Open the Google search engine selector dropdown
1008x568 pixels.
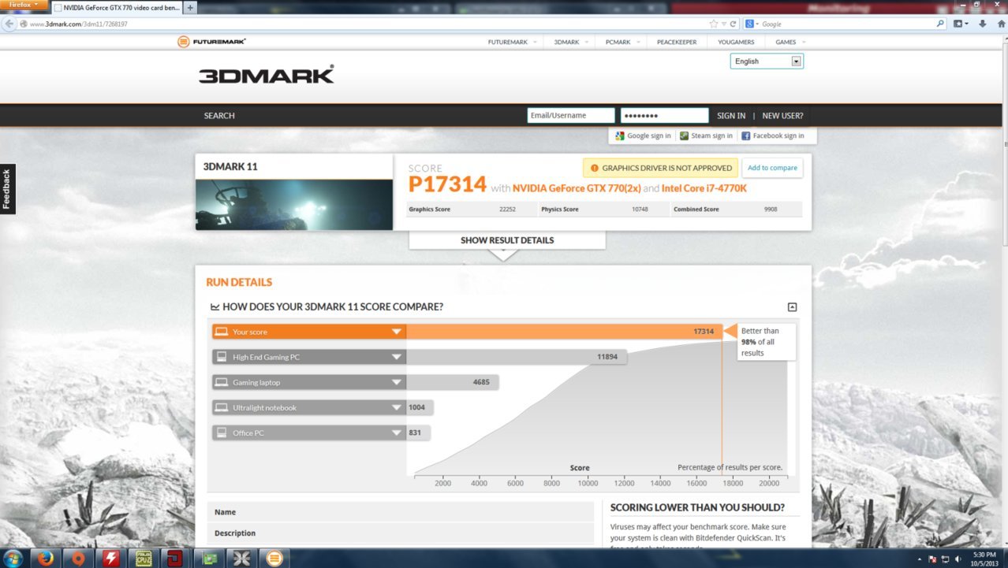click(x=752, y=24)
